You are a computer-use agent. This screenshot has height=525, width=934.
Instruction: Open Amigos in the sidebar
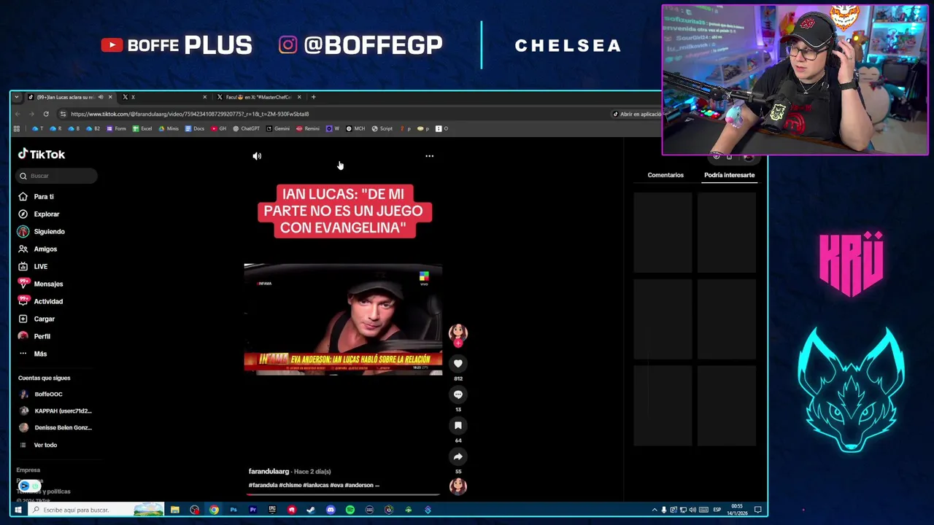[38, 249]
